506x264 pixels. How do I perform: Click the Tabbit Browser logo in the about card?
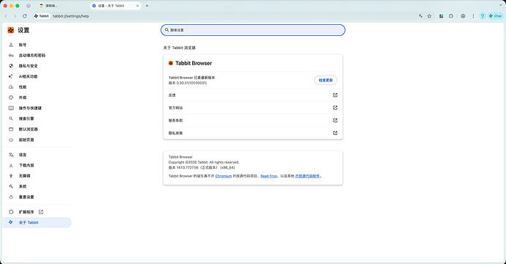click(171, 63)
